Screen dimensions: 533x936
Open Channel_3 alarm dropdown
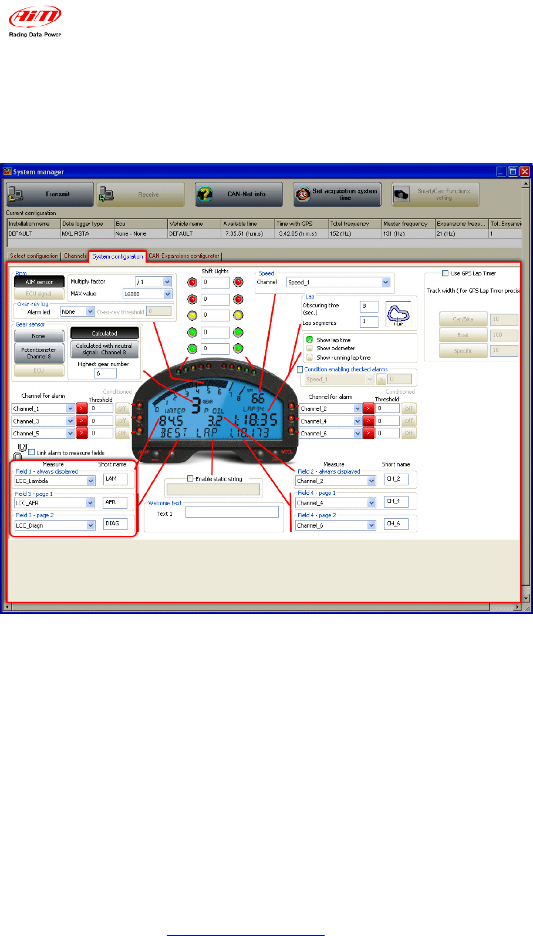click(70, 421)
